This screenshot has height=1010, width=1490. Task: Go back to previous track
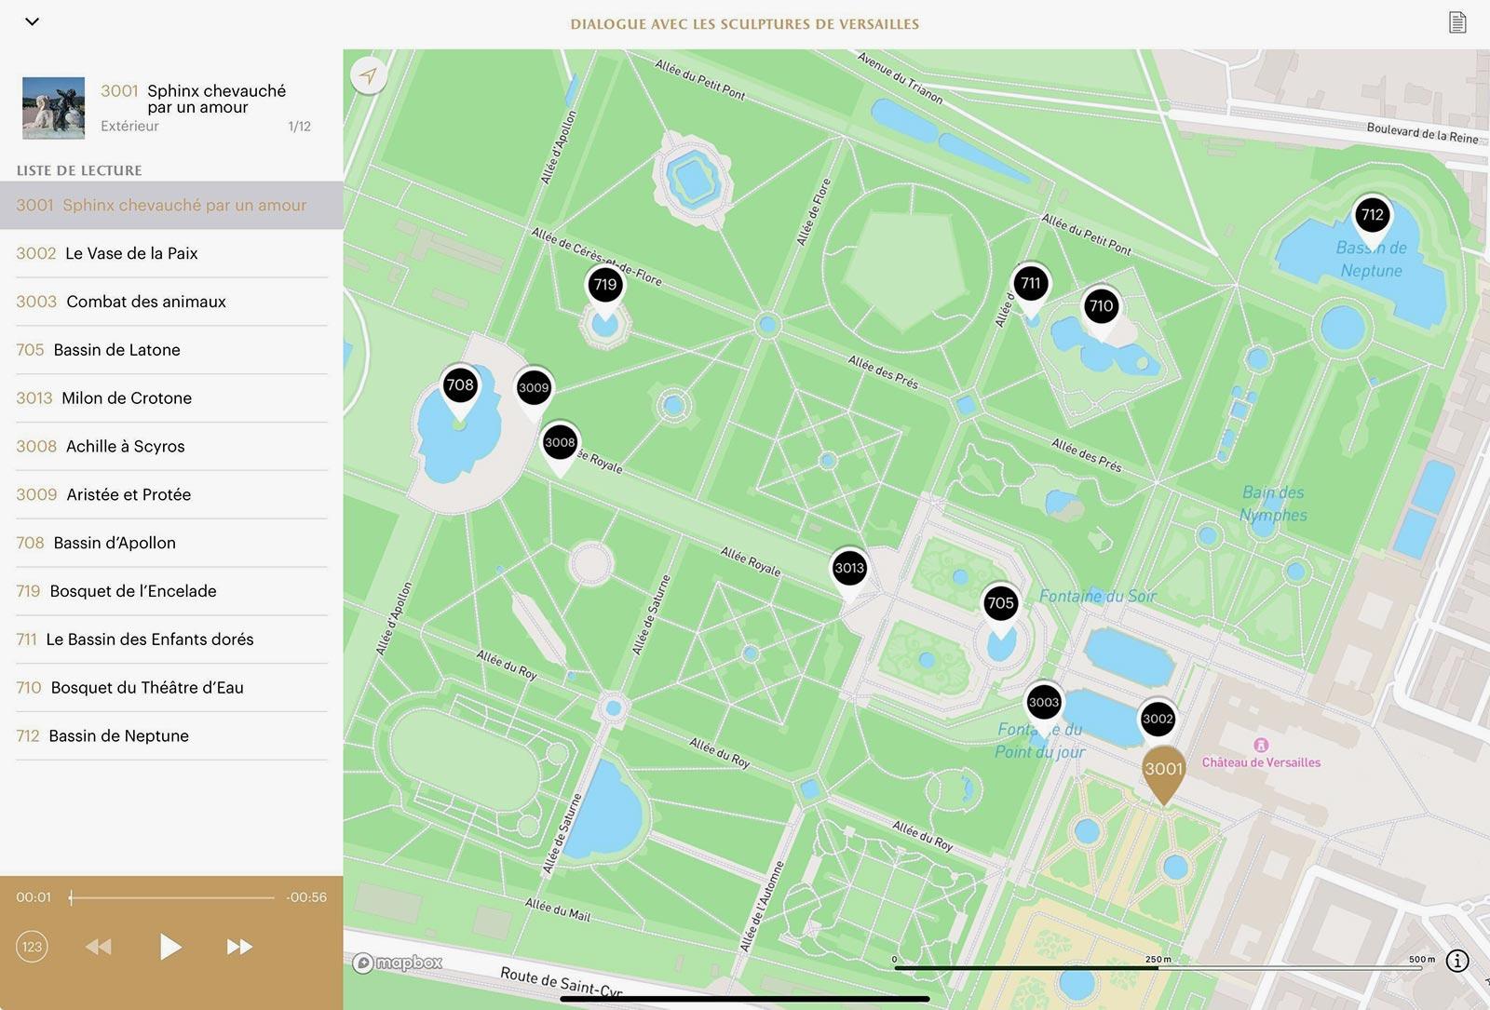coord(99,947)
